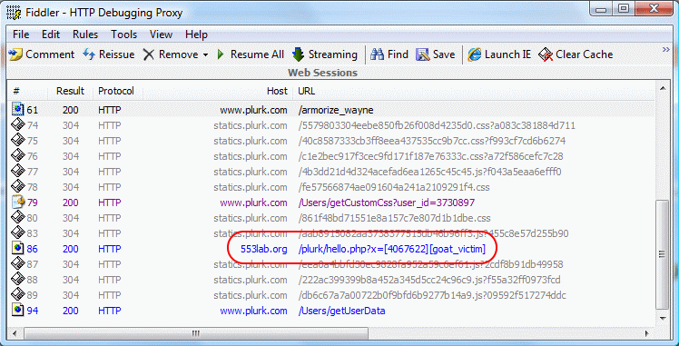Click the Launch IE button
The width and height of the screenshot is (679, 346).
click(500, 54)
